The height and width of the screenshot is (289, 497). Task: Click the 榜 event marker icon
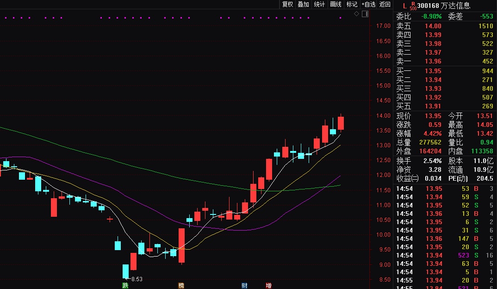[181, 285]
